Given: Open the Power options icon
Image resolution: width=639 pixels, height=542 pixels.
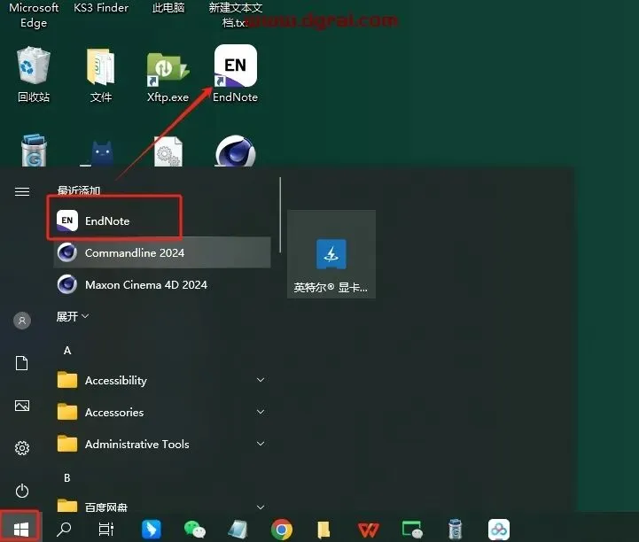Looking at the screenshot, I should click(x=22, y=491).
